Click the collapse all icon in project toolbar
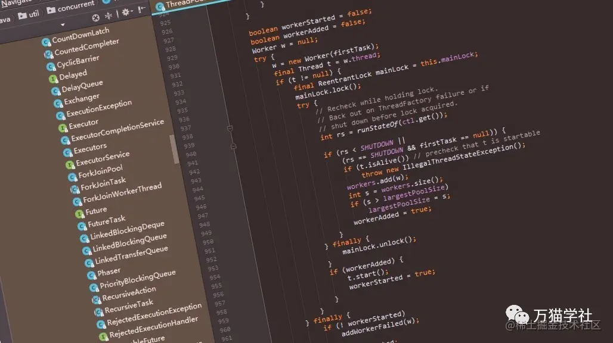 click(x=109, y=15)
